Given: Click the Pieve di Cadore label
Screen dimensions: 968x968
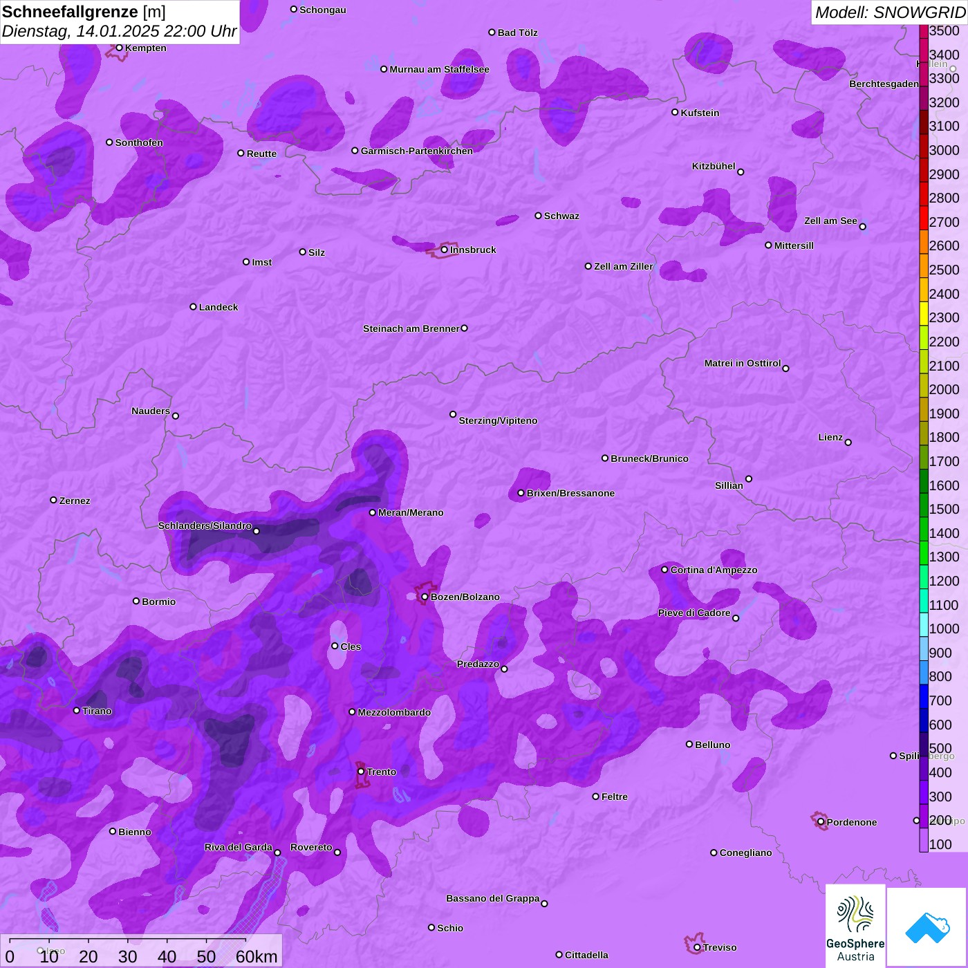Looking at the screenshot, I should [x=694, y=613].
